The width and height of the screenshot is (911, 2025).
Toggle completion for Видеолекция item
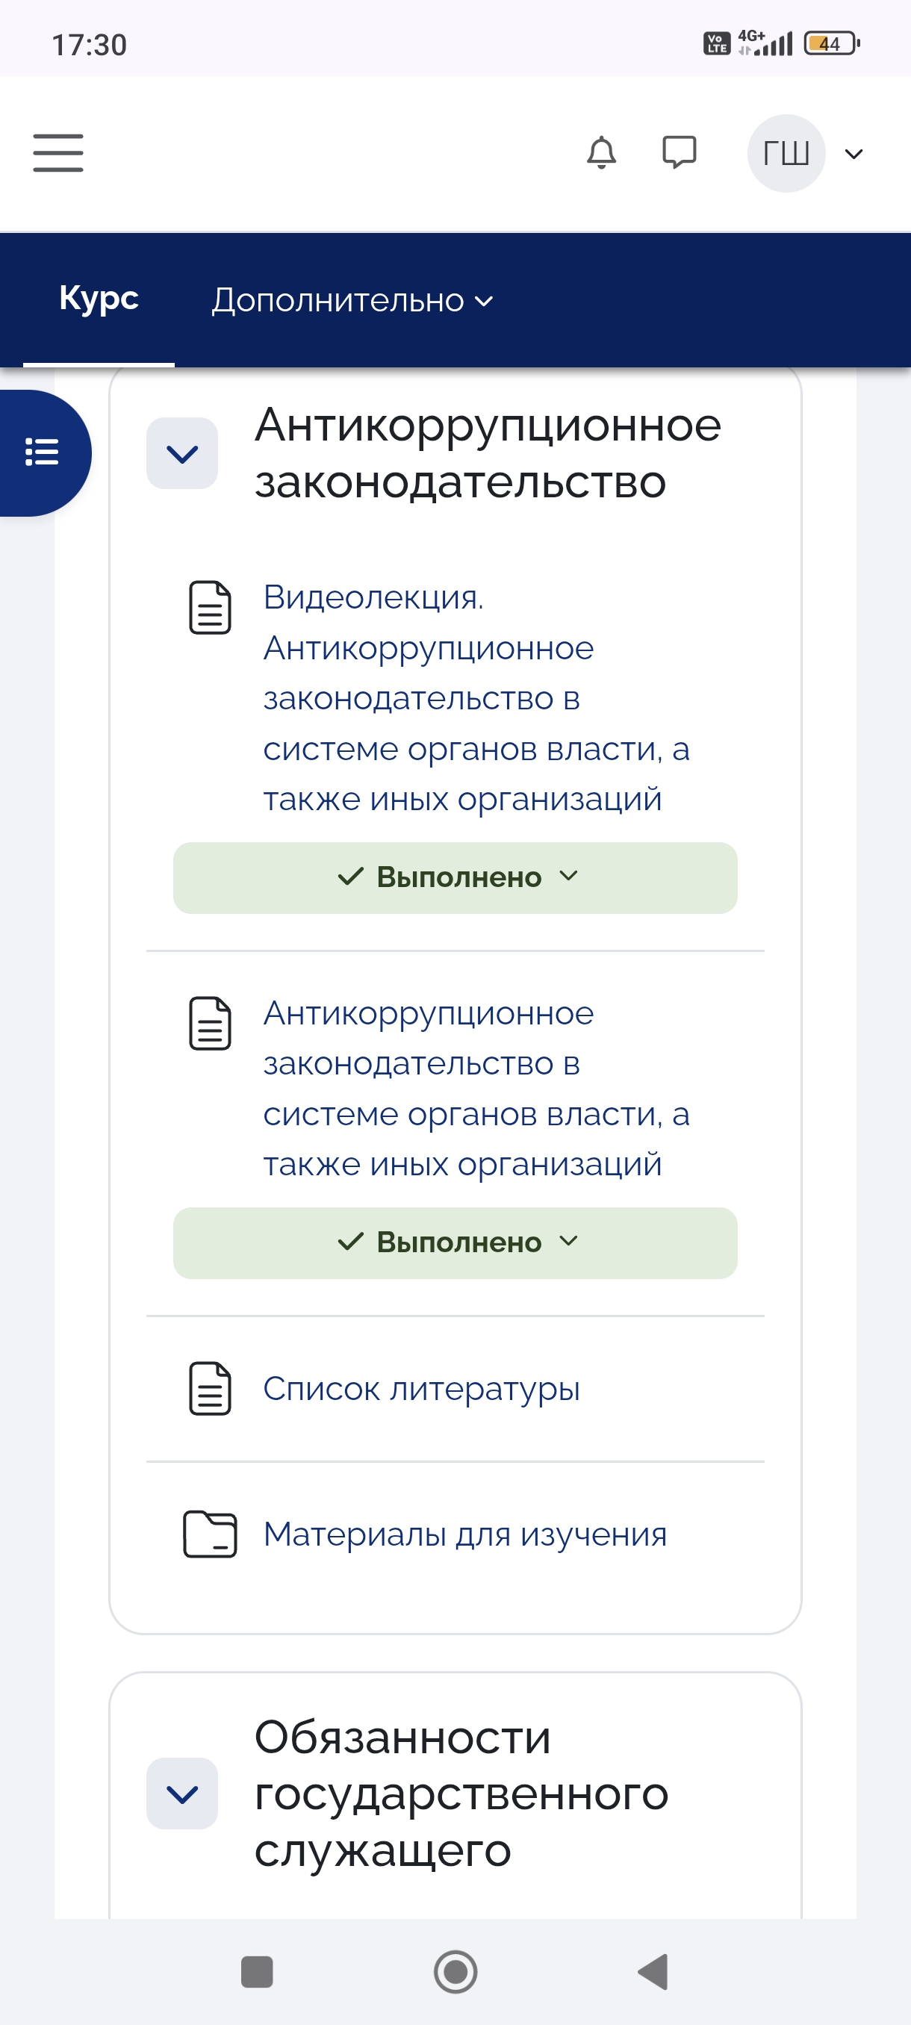pos(455,877)
